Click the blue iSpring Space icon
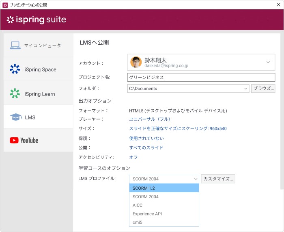The height and width of the screenshot is (232, 284). click(x=15, y=69)
